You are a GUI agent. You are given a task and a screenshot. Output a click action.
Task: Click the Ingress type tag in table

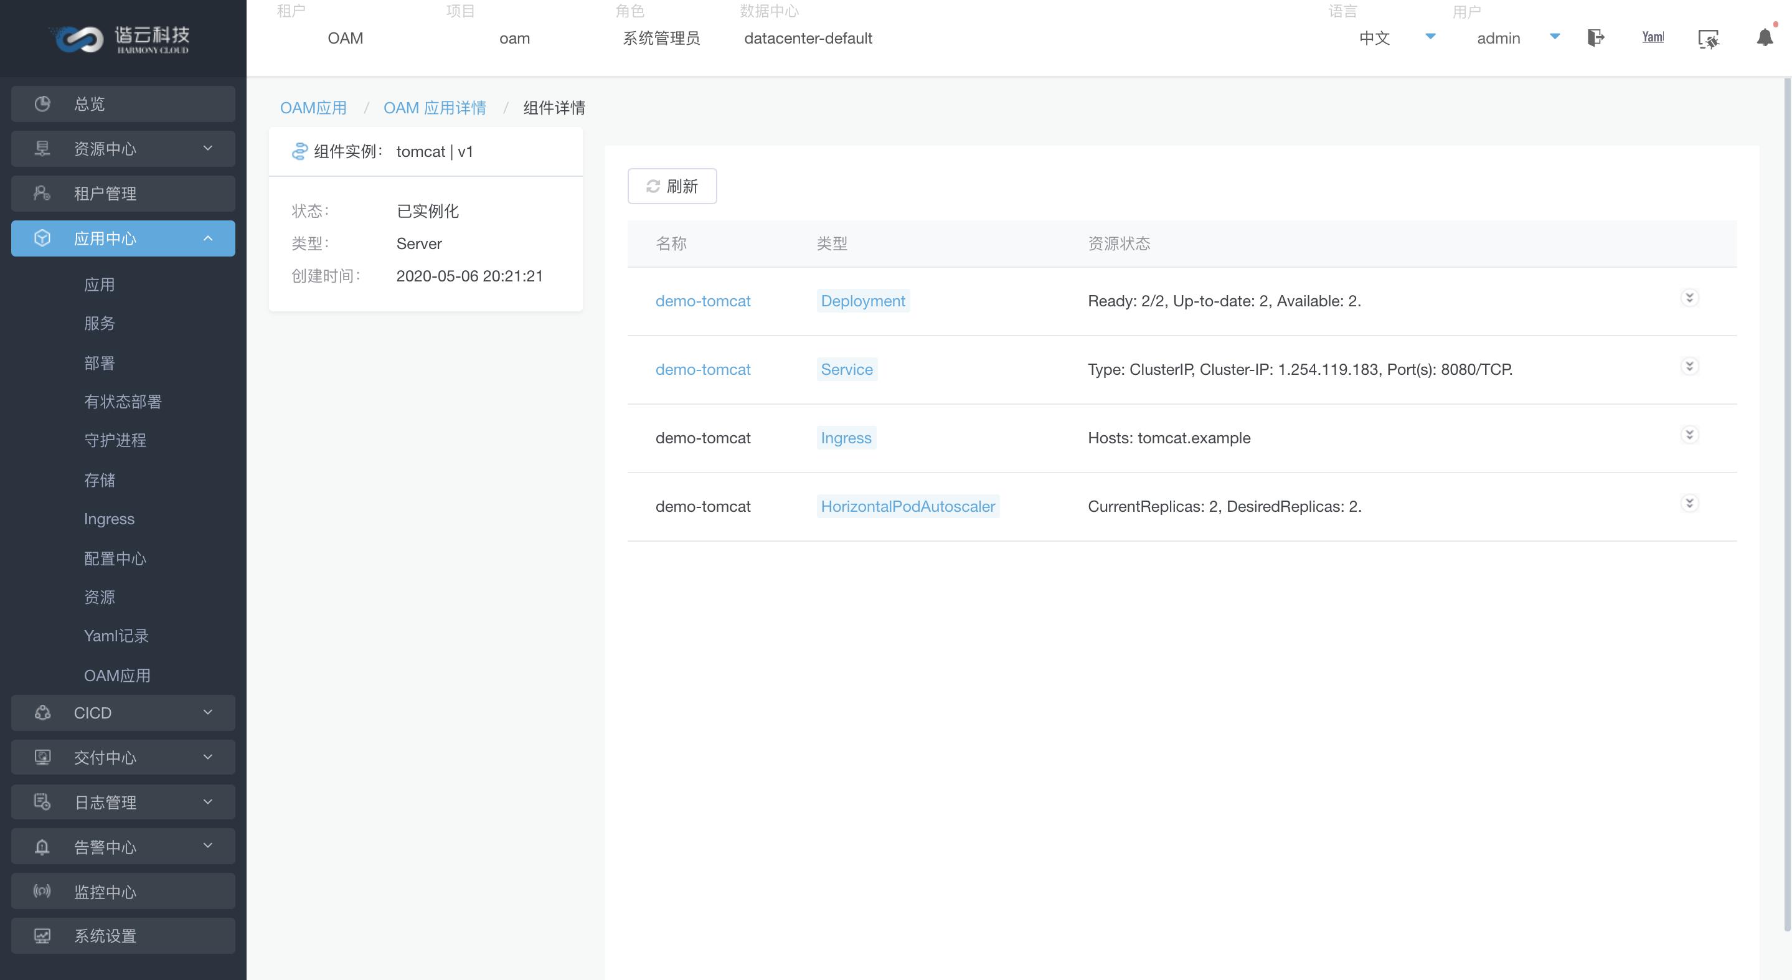(x=846, y=438)
